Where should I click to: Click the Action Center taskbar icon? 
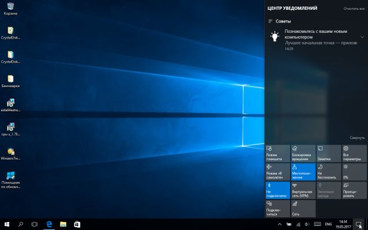click(x=358, y=224)
